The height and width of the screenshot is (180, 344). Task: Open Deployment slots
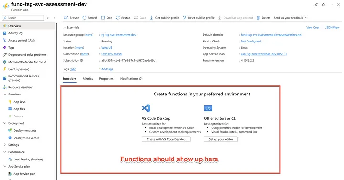click(x=25, y=131)
